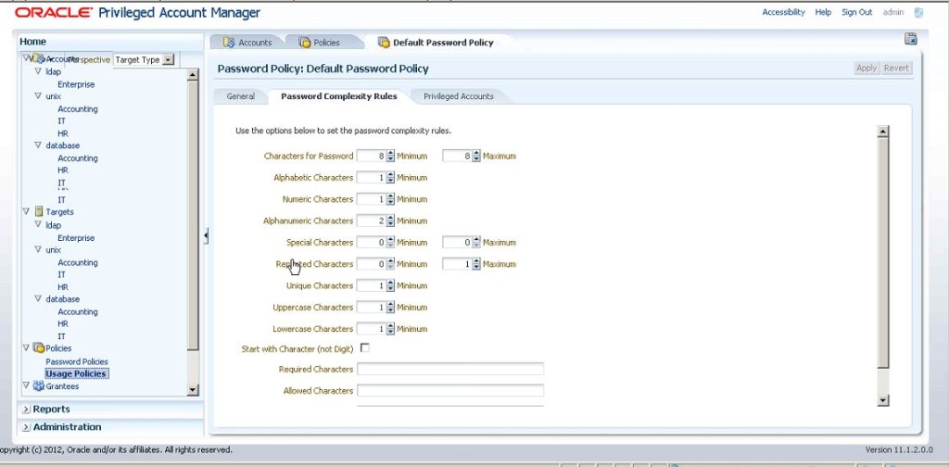Click the Policies folder icon in tree

(x=39, y=348)
